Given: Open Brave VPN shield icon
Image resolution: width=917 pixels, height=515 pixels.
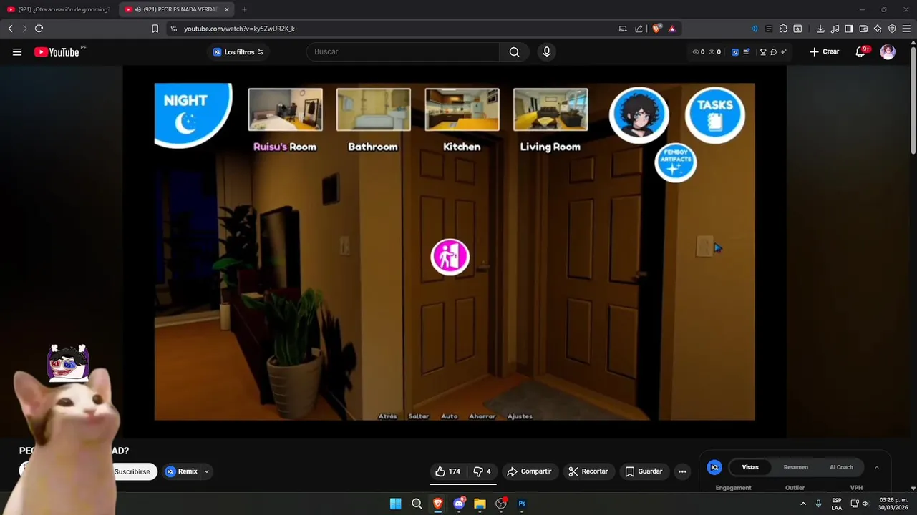Looking at the screenshot, I should pos(892,29).
